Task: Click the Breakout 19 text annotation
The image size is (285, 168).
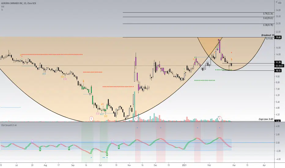Action: point(268,35)
